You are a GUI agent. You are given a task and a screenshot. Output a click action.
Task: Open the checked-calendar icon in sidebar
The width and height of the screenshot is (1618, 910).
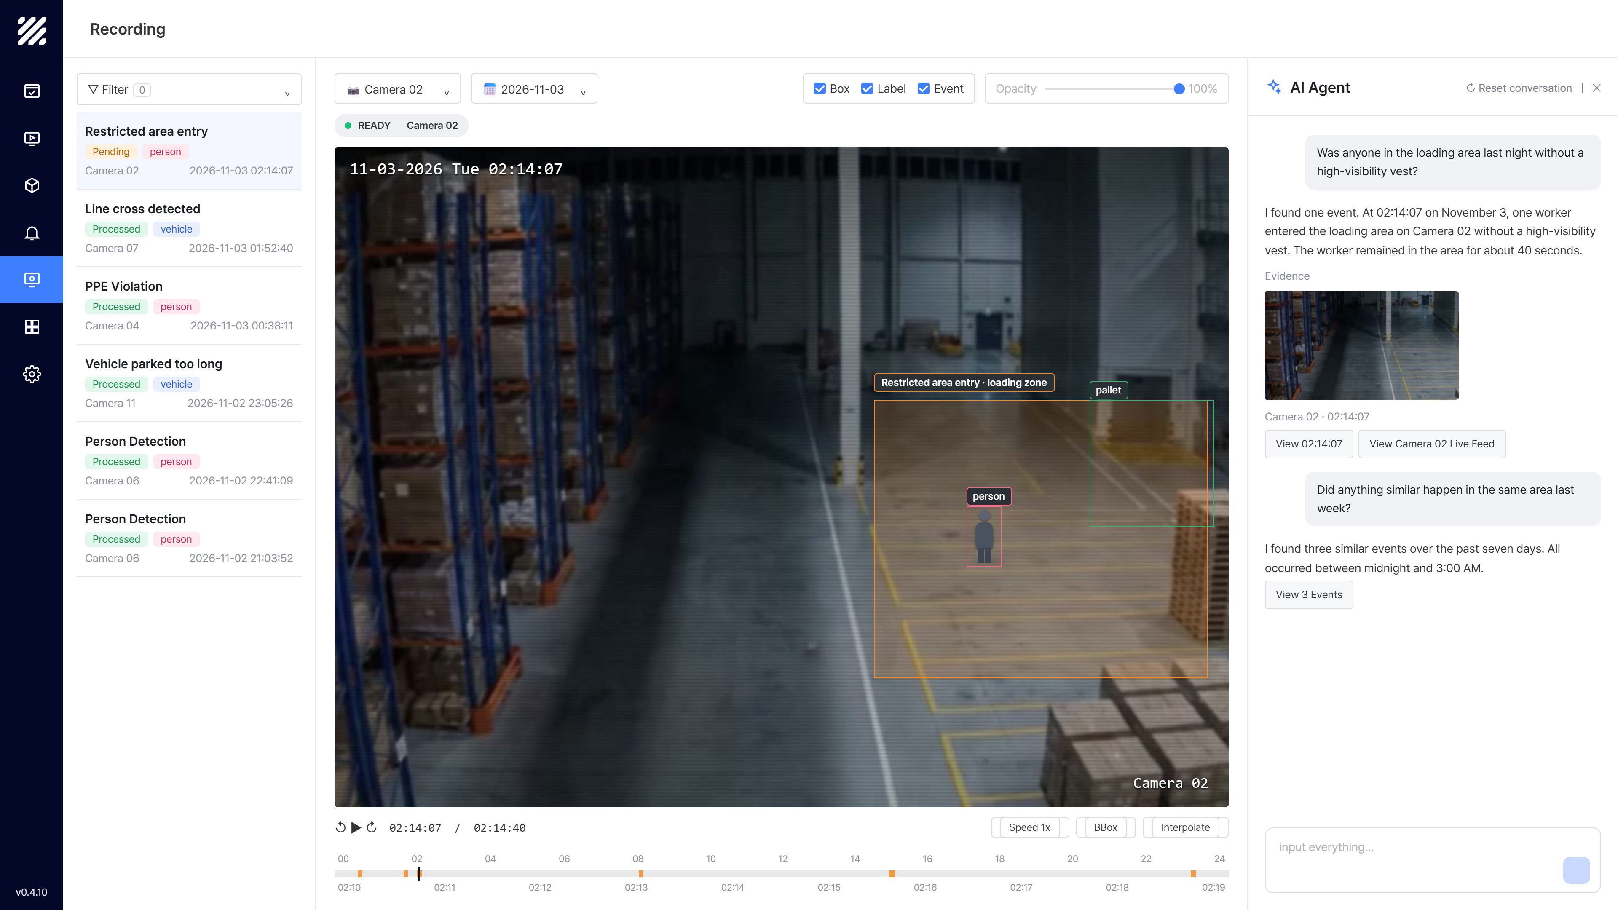pyautogui.click(x=32, y=91)
